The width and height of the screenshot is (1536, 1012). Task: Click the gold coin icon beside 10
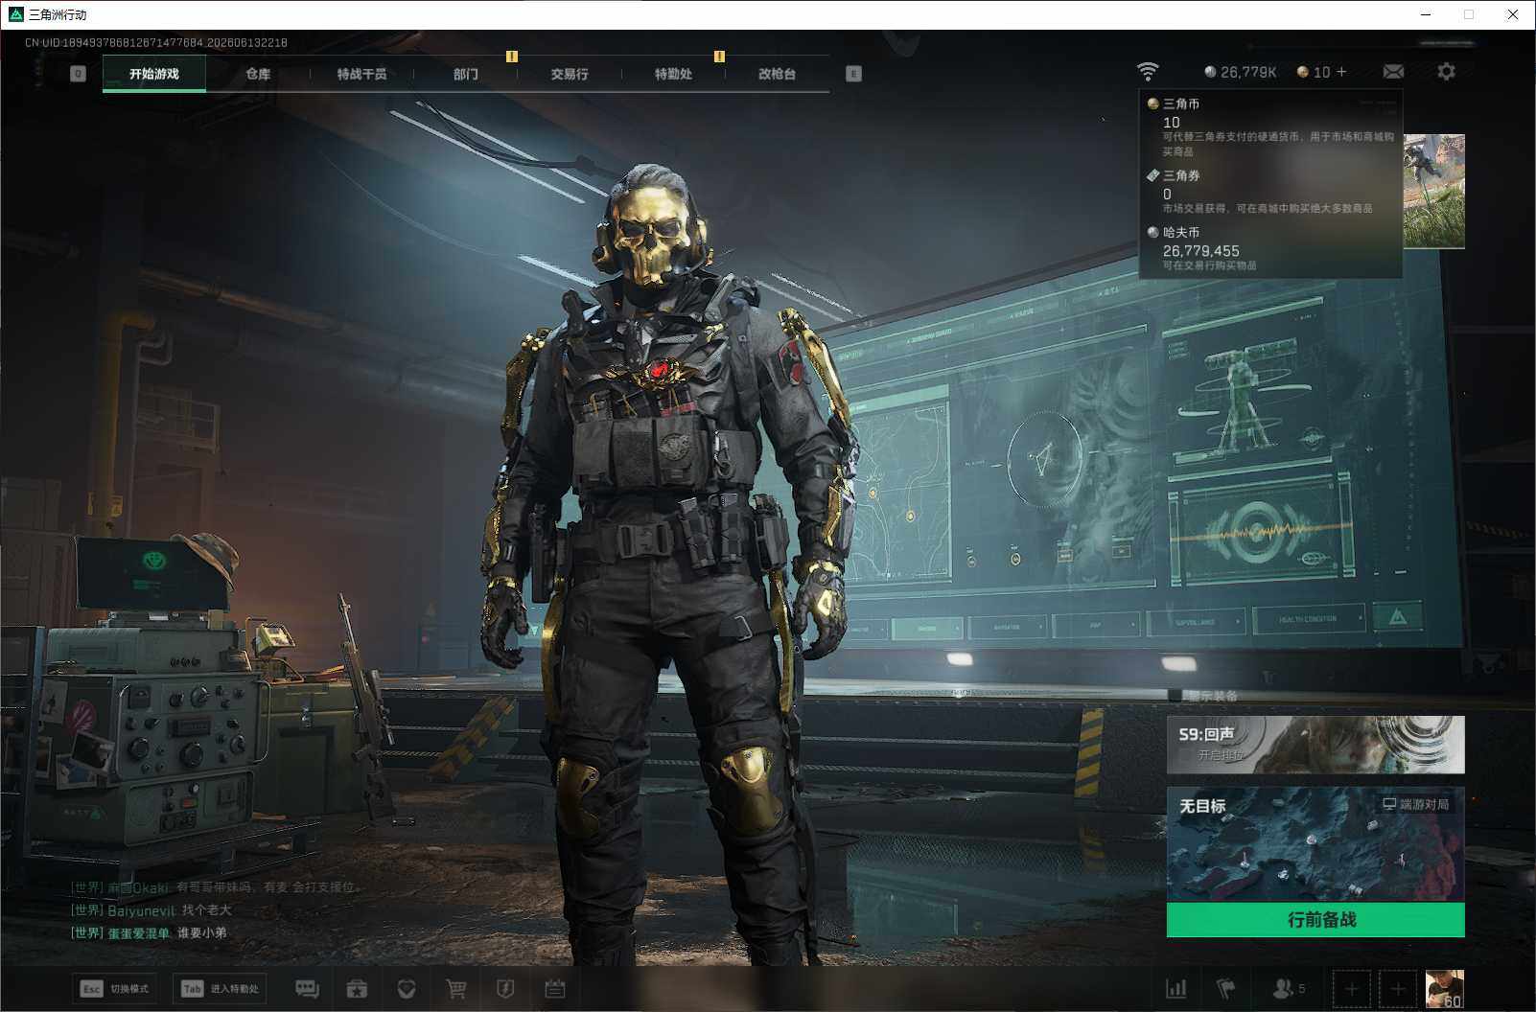(1302, 72)
